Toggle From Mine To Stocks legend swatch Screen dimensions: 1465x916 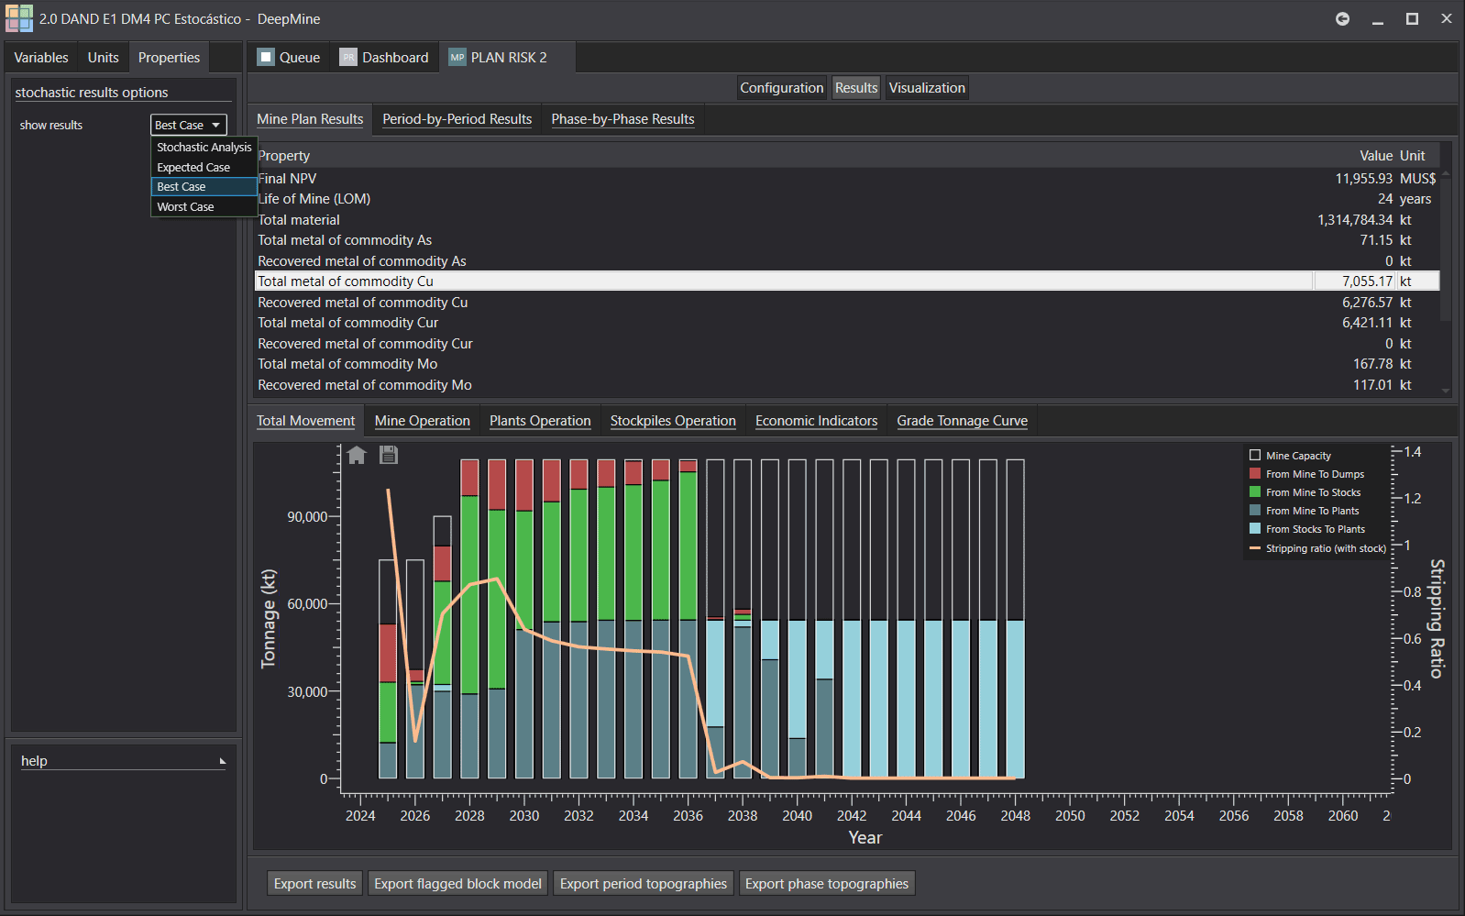pyautogui.click(x=1255, y=492)
